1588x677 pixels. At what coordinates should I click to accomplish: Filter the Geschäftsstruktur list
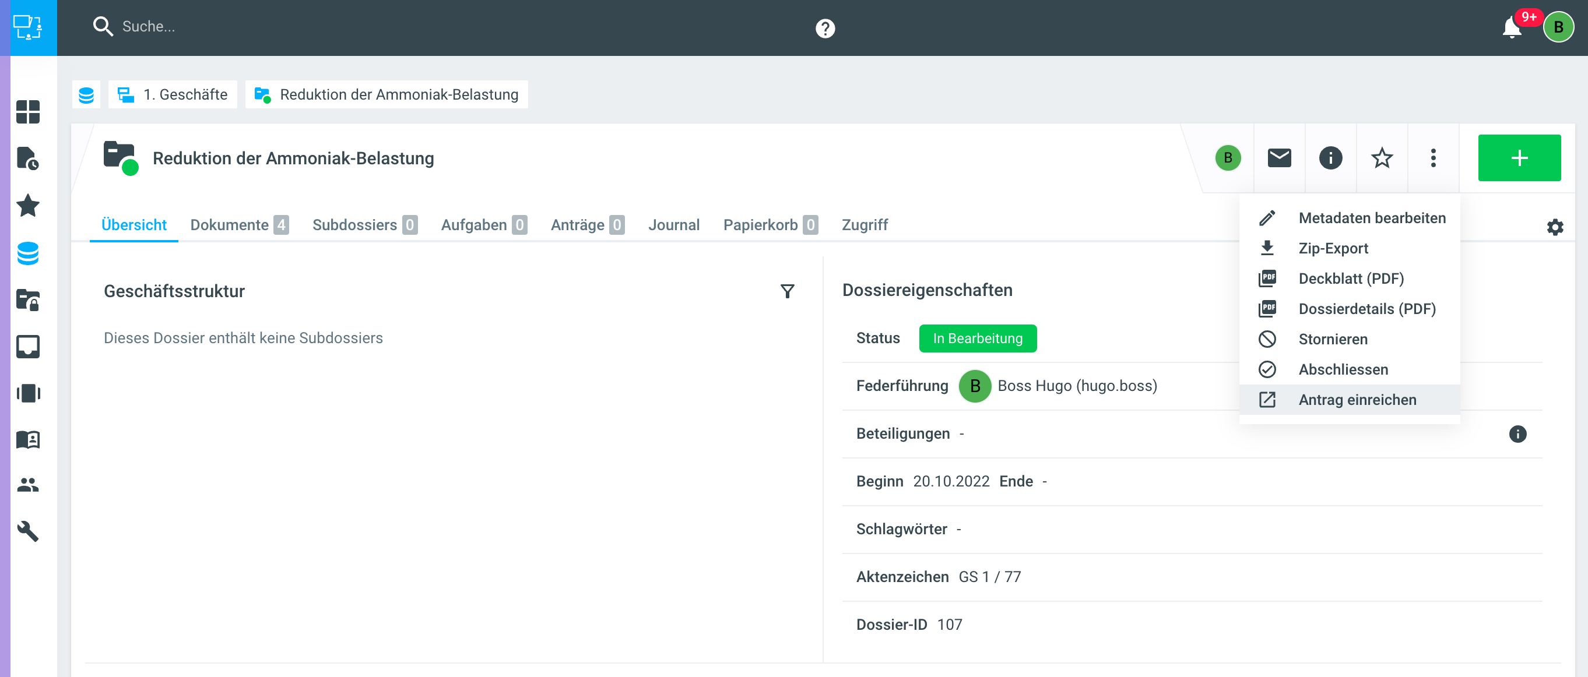[x=787, y=291]
